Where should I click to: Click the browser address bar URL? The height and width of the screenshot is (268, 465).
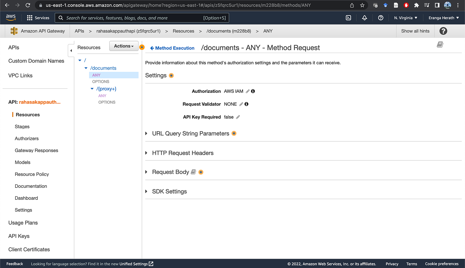(178, 5)
